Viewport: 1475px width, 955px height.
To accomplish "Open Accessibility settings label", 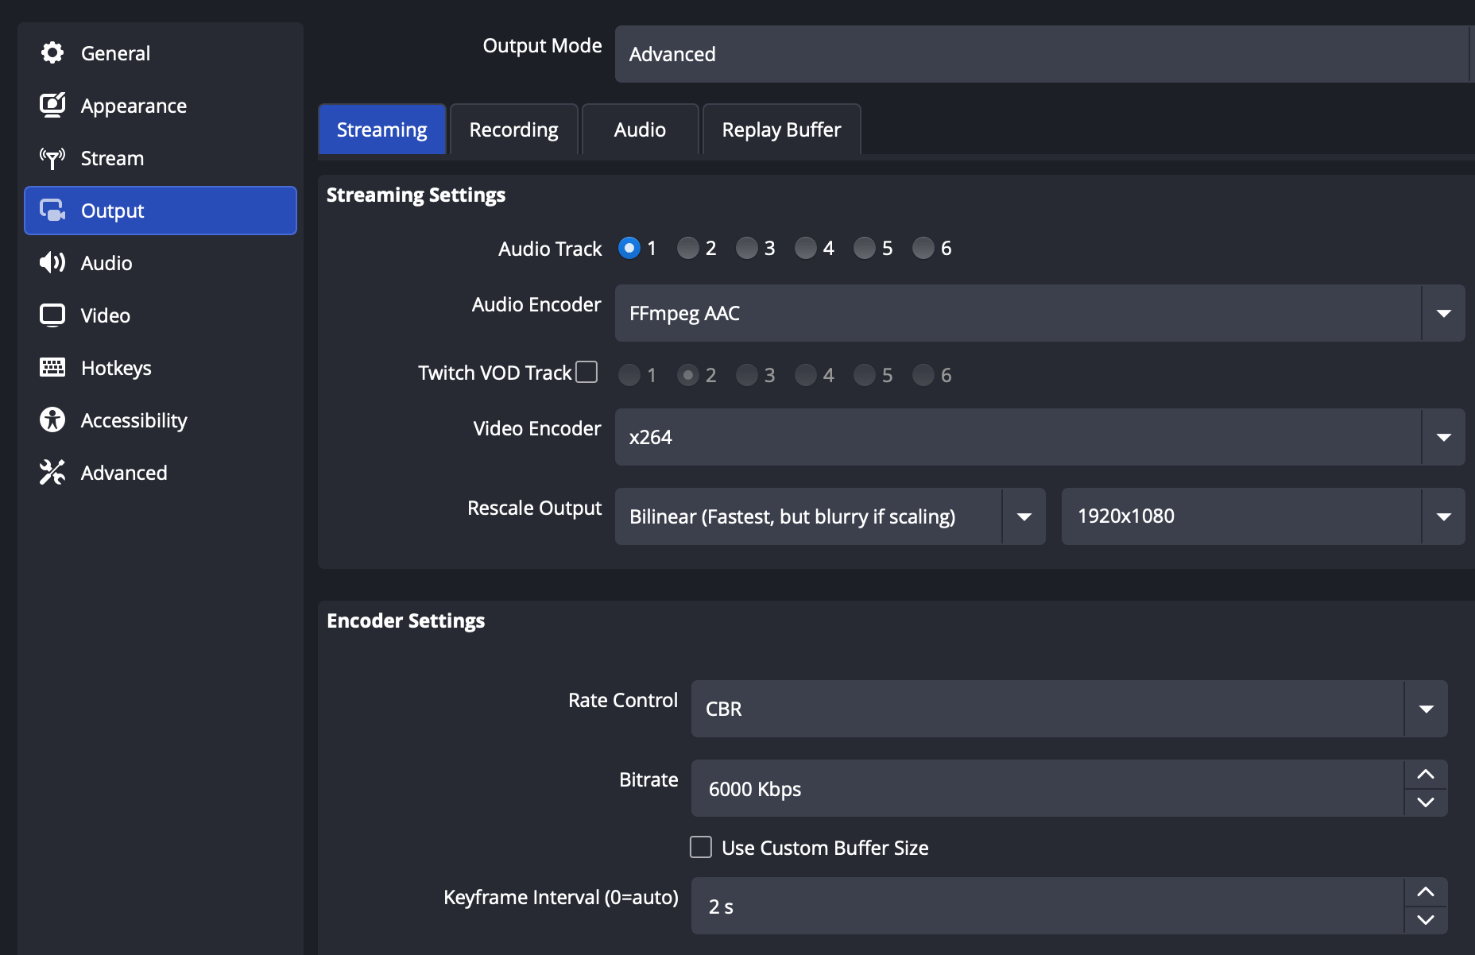I will pos(134,420).
